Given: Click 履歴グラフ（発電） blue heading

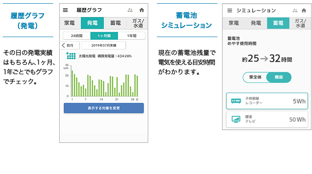Looking at the screenshot, I should pos(28,21).
